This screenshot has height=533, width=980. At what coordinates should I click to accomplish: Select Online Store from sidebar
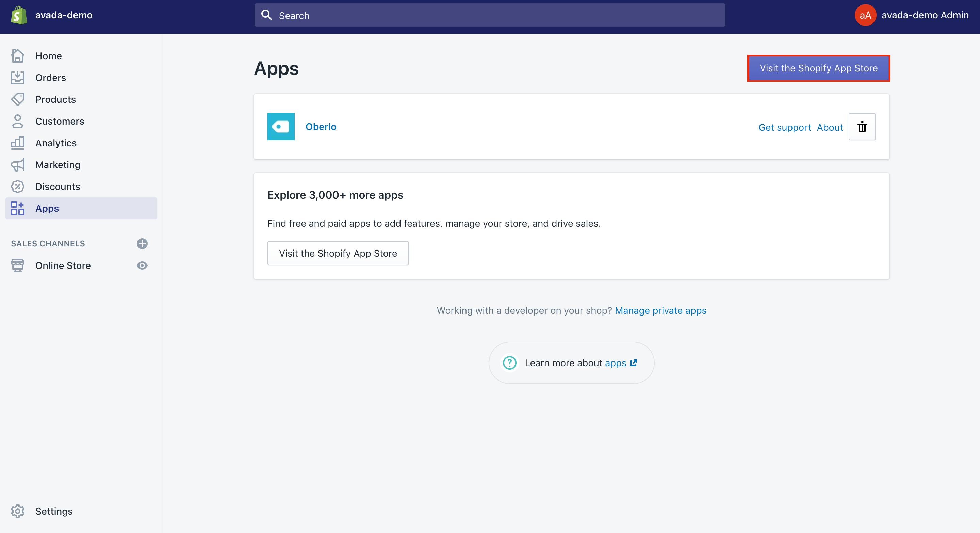click(x=63, y=265)
